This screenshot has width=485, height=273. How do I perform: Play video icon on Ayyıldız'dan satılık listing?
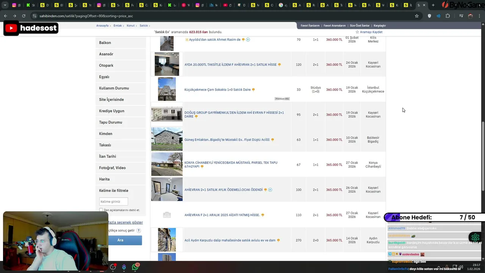pyautogui.click(x=248, y=39)
